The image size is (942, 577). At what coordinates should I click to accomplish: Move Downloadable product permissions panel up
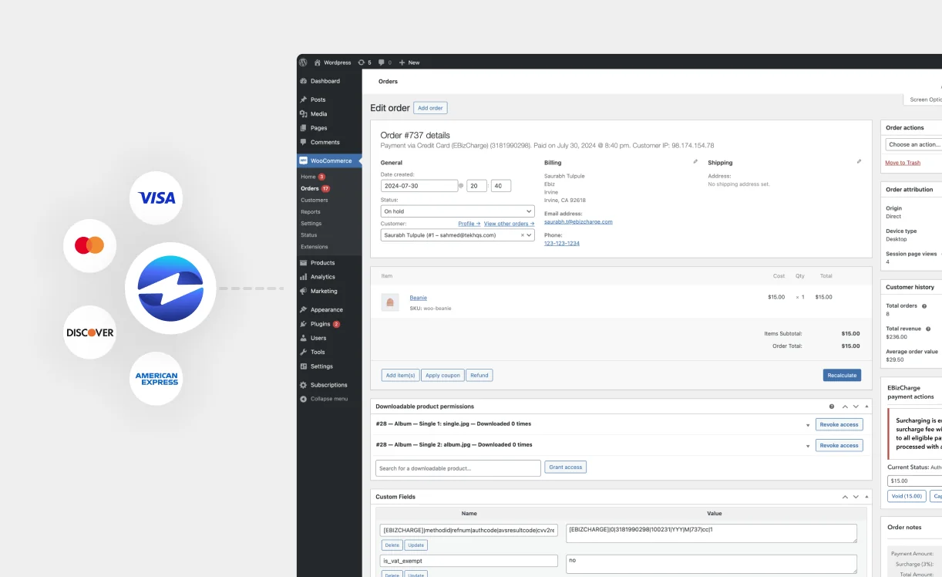coord(845,407)
